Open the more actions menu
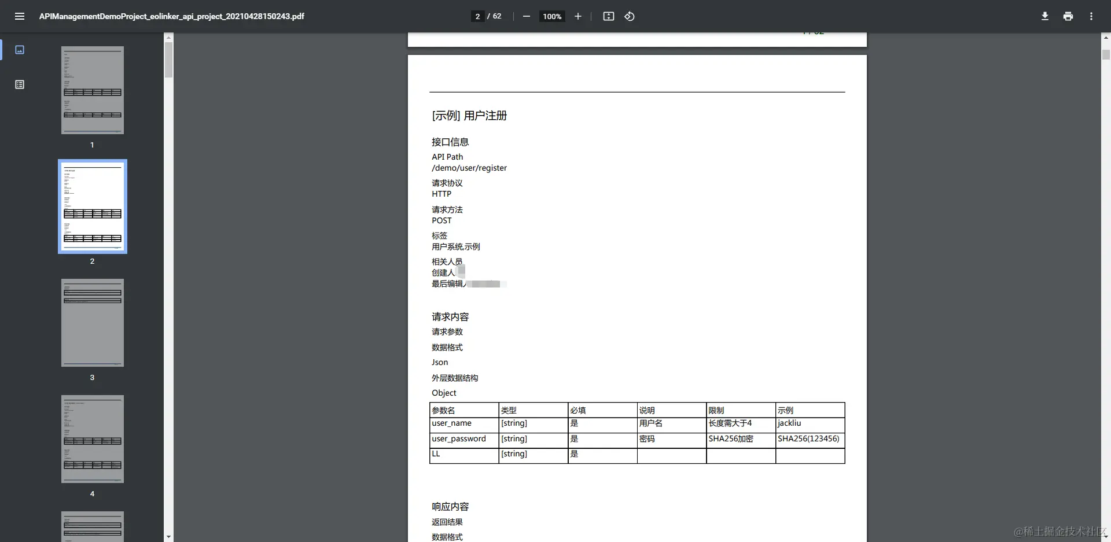This screenshot has height=542, width=1111. (1091, 16)
